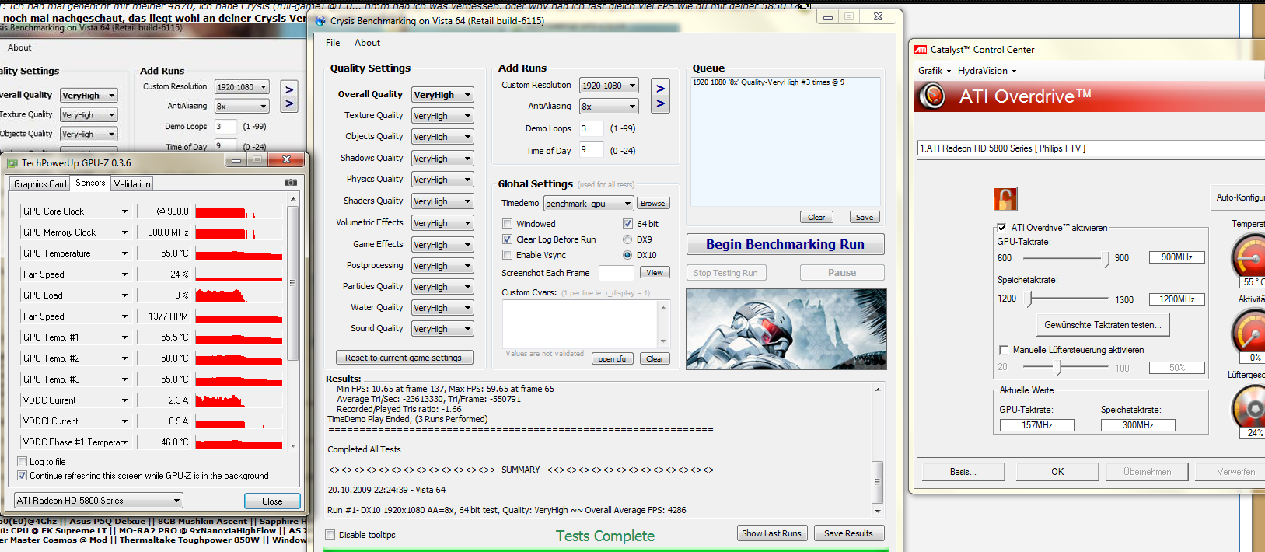Viewport: 1265px width, 552px height.
Task: Add run to queue with upper arrow
Action: click(x=660, y=89)
